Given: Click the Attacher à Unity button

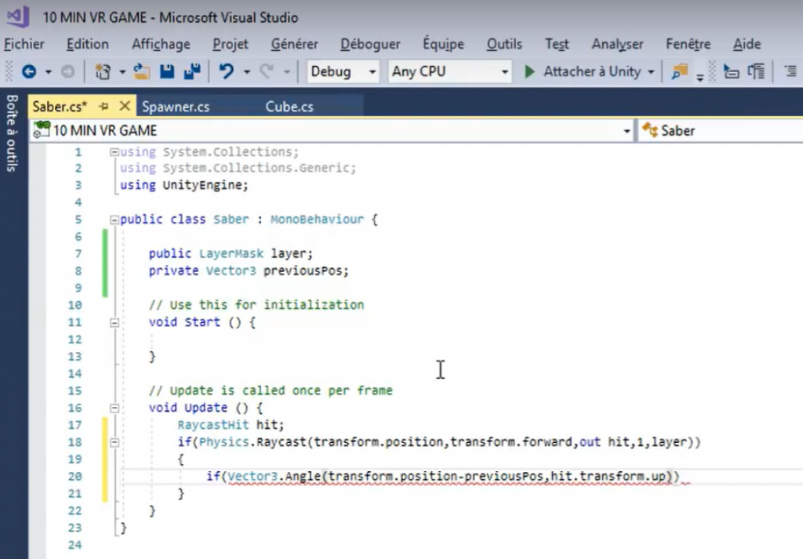Looking at the screenshot, I should pyautogui.click(x=592, y=71).
